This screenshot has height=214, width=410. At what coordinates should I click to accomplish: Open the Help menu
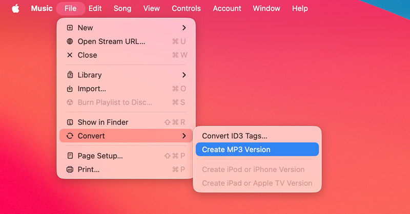pyautogui.click(x=300, y=8)
